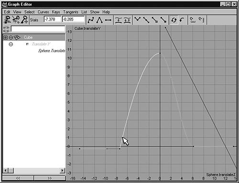Select the Sphere.Translate driver entry
This screenshot has height=183, width=239.
click(x=52, y=51)
